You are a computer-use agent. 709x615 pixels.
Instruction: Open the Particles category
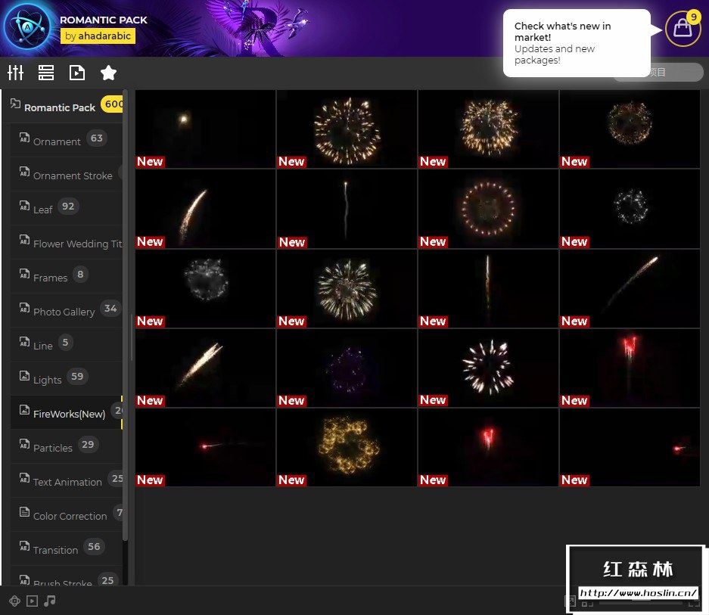click(67, 446)
